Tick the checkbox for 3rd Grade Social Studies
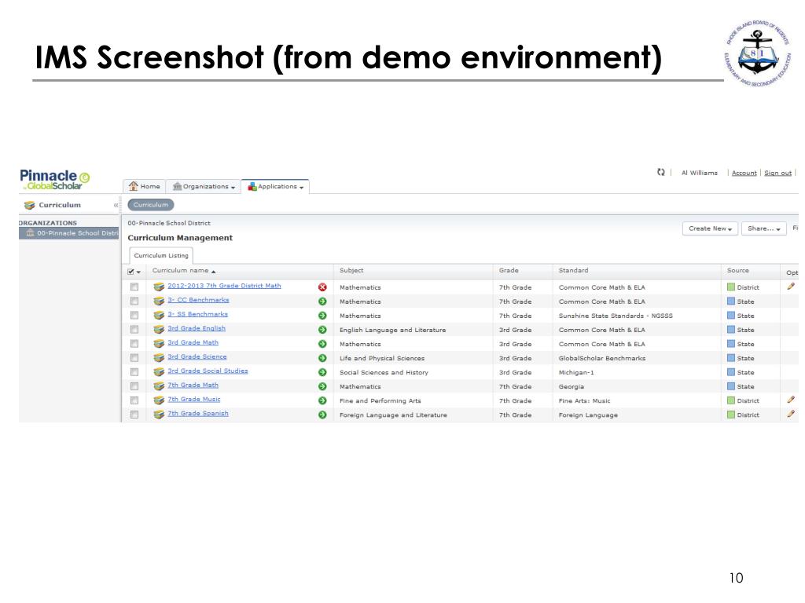805x603 pixels. pyautogui.click(x=134, y=371)
